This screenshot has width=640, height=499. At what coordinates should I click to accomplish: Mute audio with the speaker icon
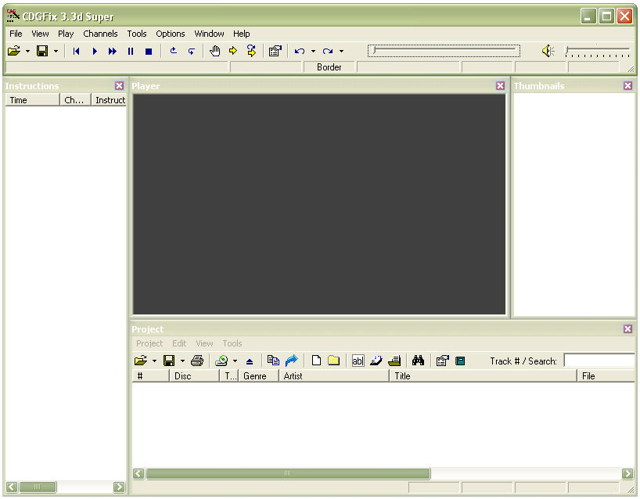point(548,51)
